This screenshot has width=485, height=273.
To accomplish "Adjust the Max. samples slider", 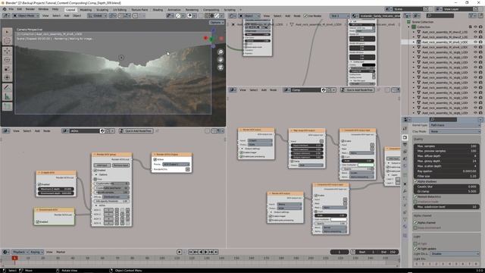I will pyautogui.click(x=446, y=146).
